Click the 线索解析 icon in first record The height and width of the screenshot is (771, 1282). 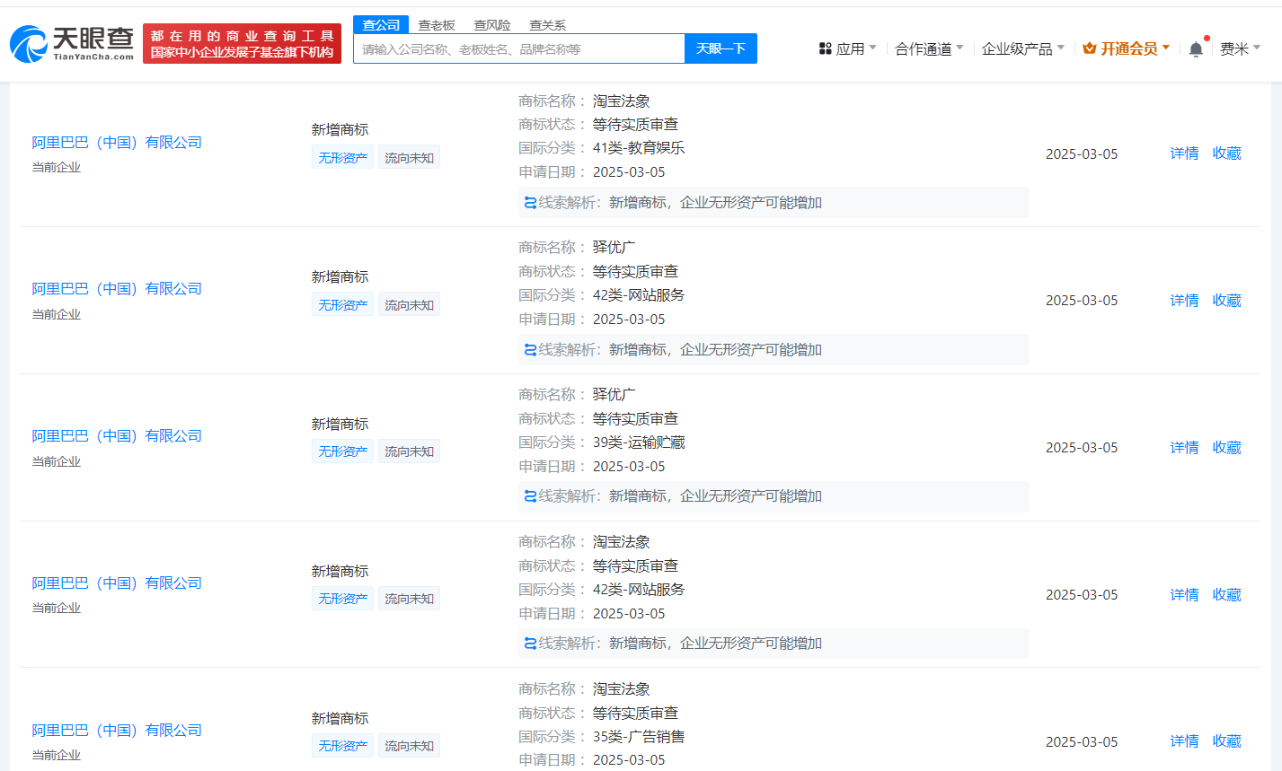tap(530, 203)
